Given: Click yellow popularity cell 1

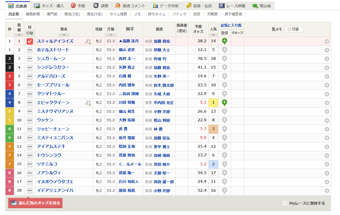Looking at the screenshot, I should [x=213, y=103].
